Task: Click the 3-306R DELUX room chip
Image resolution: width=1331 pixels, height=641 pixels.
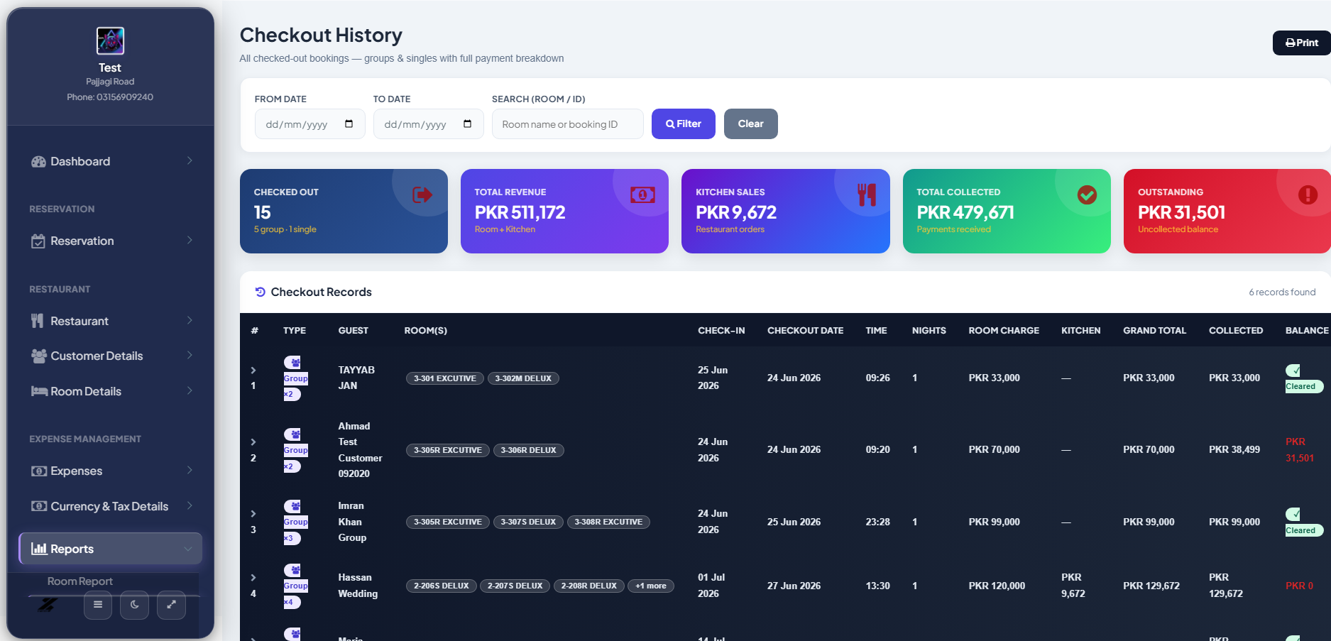Action: pos(529,451)
